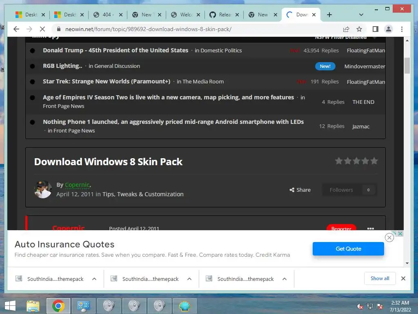This screenshot has width=418, height=314.
Task: Share this page via share icon
Action: (x=346, y=29)
